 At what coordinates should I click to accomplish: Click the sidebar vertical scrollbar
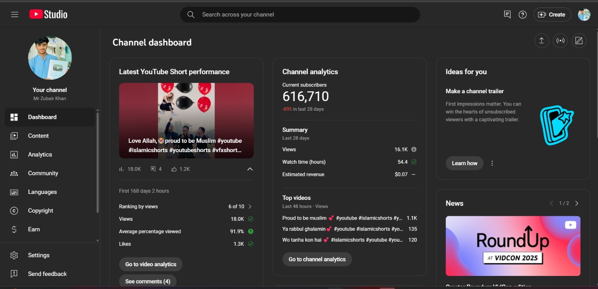pos(98,162)
